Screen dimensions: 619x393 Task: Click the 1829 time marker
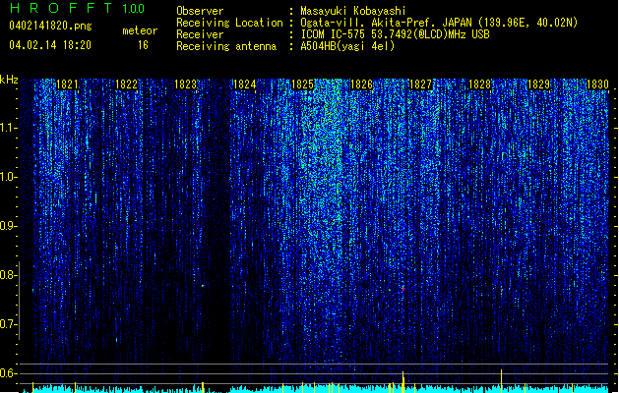pyautogui.click(x=539, y=84)
